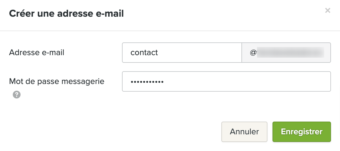This screenshot has height=151, width=340.
Task: Click the dialog title Créer une adresse e-mail
Action: coord(66,14)
